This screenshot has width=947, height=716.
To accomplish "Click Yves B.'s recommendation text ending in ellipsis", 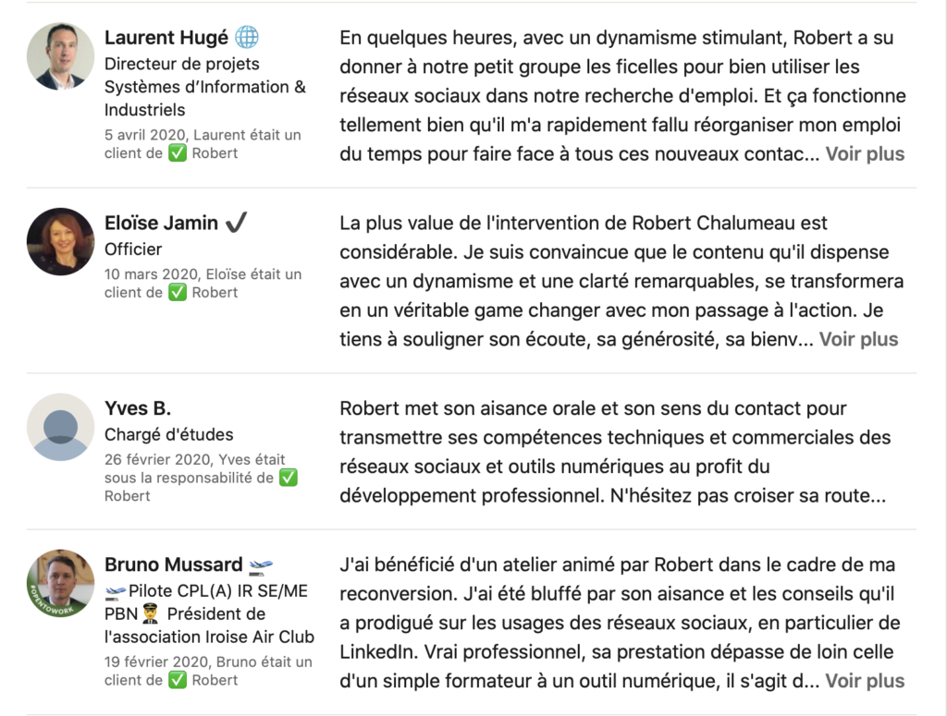I will [612, 452].
